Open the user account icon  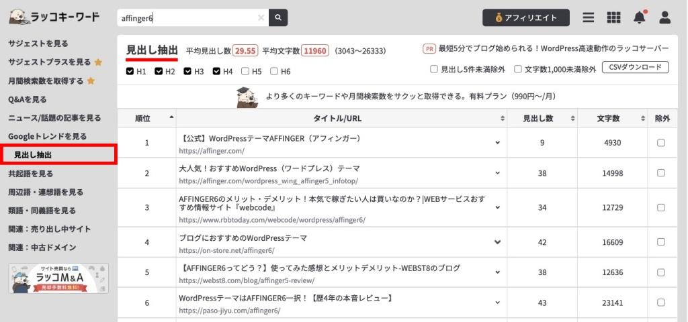tap(665, 17)
